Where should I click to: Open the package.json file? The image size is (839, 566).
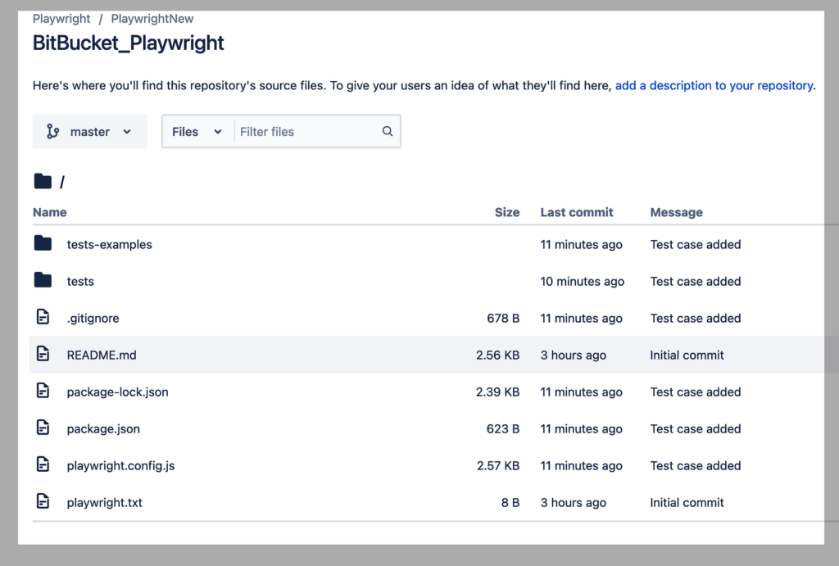click(x=103, y=428)
